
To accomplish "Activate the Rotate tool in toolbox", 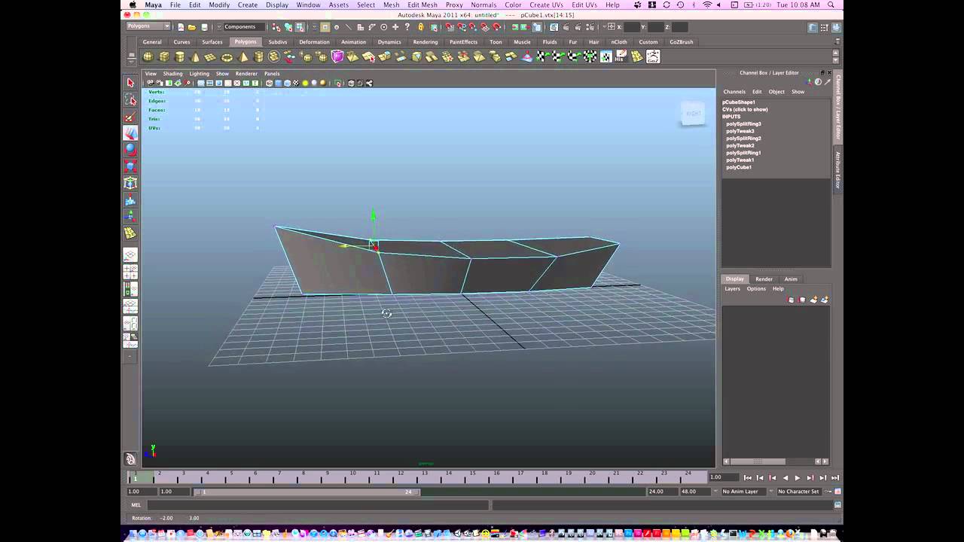I will pyautogui.click(x=130, y=149).
